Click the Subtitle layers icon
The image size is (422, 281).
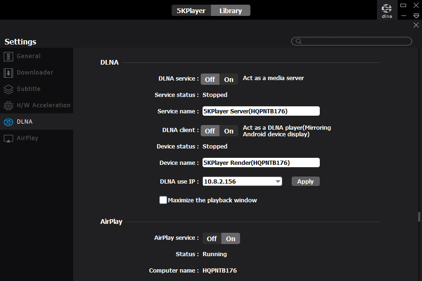8,89
